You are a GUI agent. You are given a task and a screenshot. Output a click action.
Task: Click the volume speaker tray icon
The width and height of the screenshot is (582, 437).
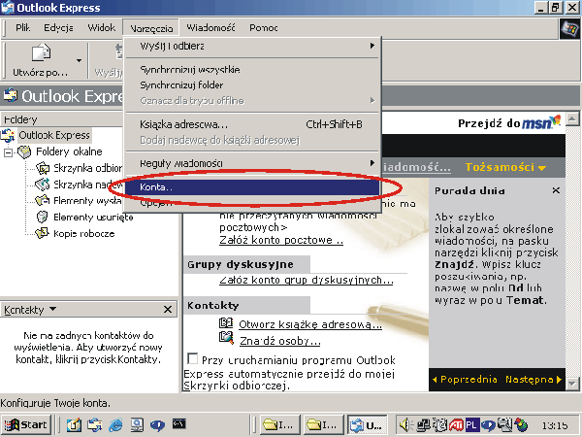tap(406, 424)
